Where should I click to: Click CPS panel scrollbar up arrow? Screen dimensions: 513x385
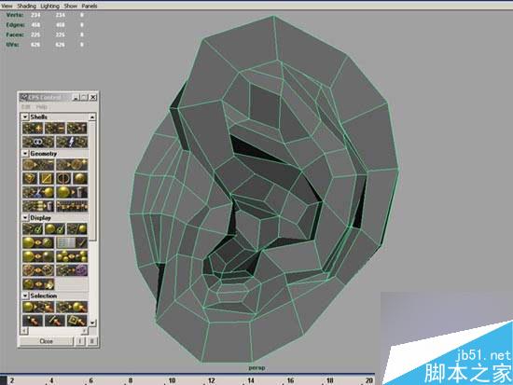pyautogui.click(x=92, y=117)
